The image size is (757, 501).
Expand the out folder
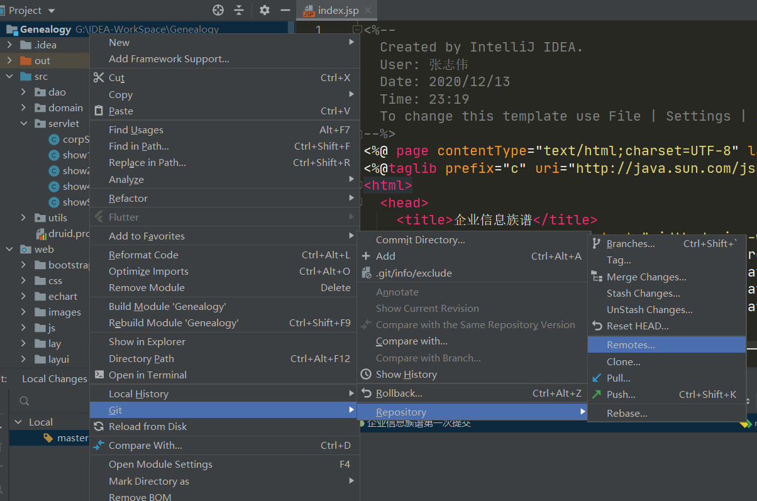coord(9,60)
